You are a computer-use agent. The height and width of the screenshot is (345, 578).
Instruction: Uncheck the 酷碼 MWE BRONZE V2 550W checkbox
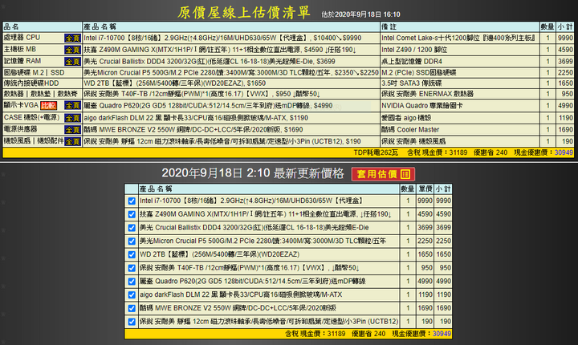132,308
